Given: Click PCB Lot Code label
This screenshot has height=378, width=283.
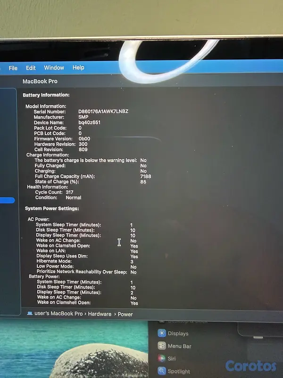Looking at the screenshot, I should [50, 133].
